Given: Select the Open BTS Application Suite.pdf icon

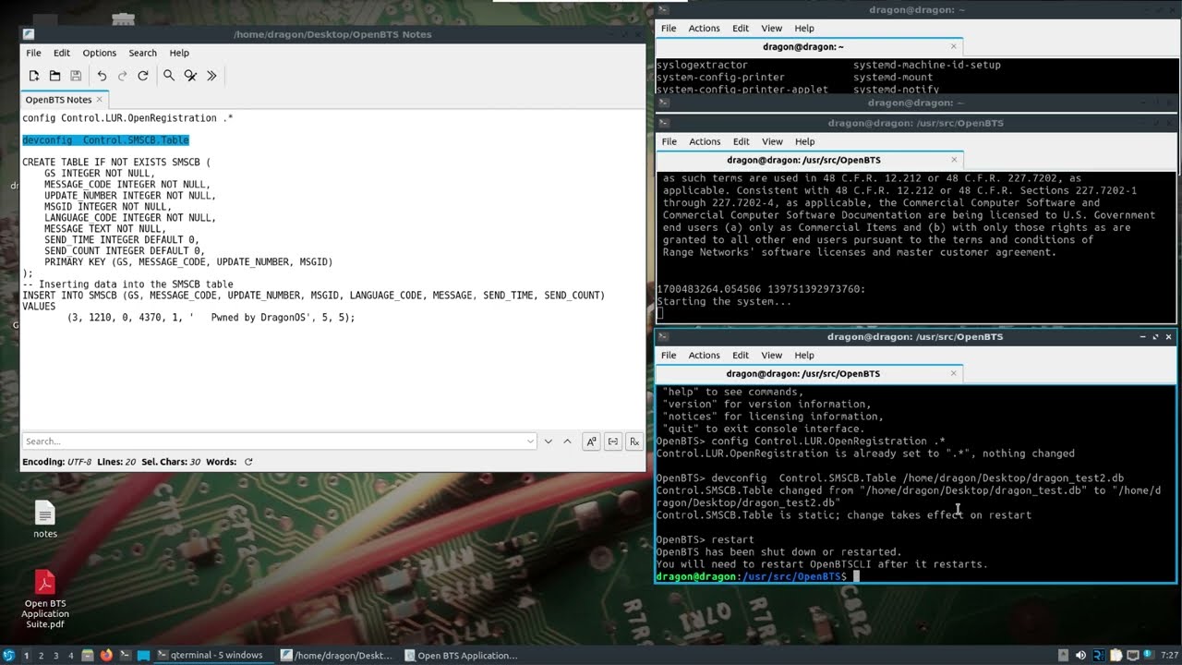Looking at the screenshot, I should 45,599.
